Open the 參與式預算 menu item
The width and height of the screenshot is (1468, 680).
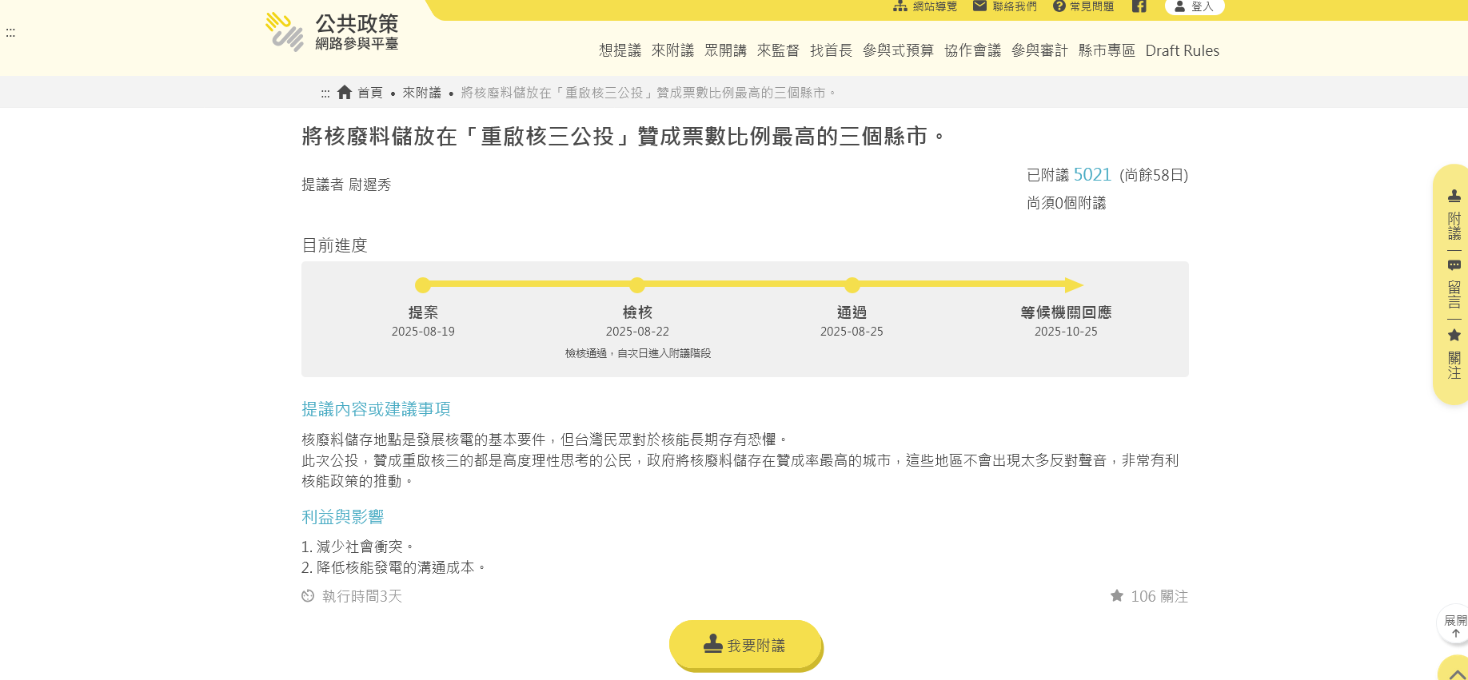898,50
